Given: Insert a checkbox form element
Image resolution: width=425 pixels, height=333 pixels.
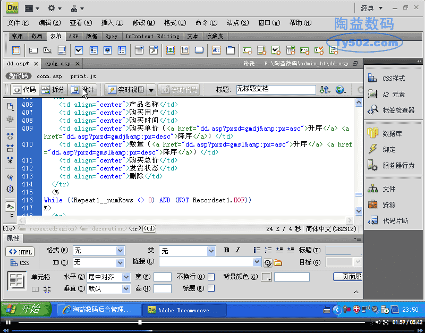Looking at the screenshot, I should [79, 50].
